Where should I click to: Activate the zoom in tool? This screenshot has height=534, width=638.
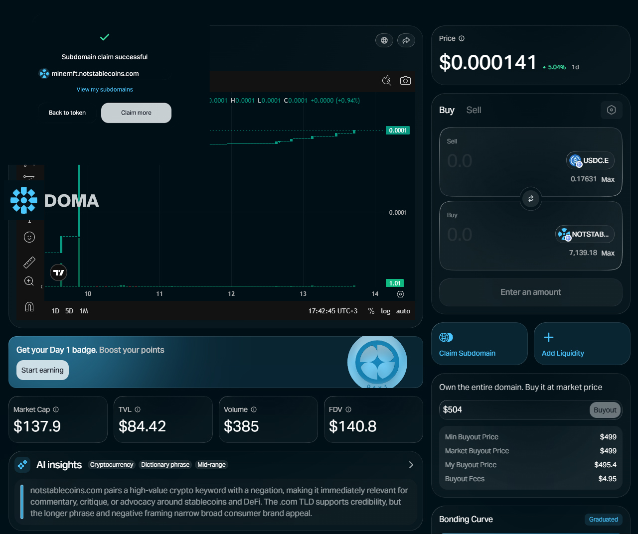29,281
